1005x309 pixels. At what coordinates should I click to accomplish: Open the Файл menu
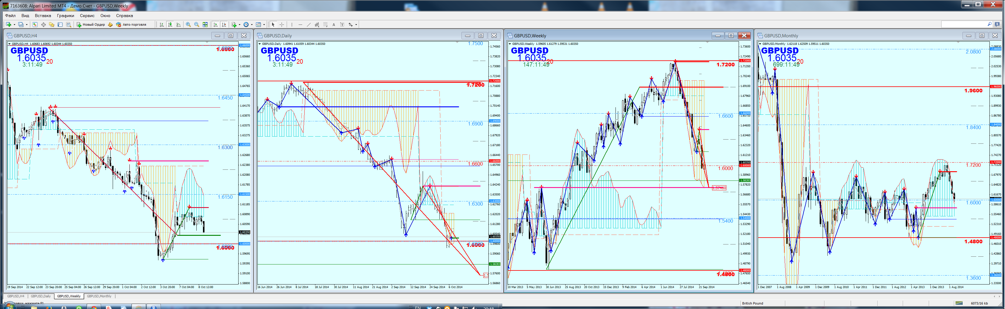pyautogui.click(x=10, y=16)
